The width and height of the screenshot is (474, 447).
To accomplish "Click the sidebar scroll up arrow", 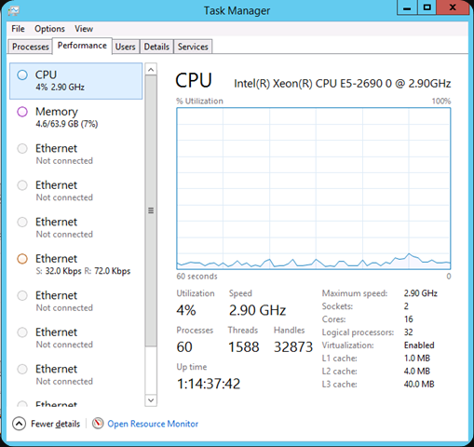I will point(151,70).
